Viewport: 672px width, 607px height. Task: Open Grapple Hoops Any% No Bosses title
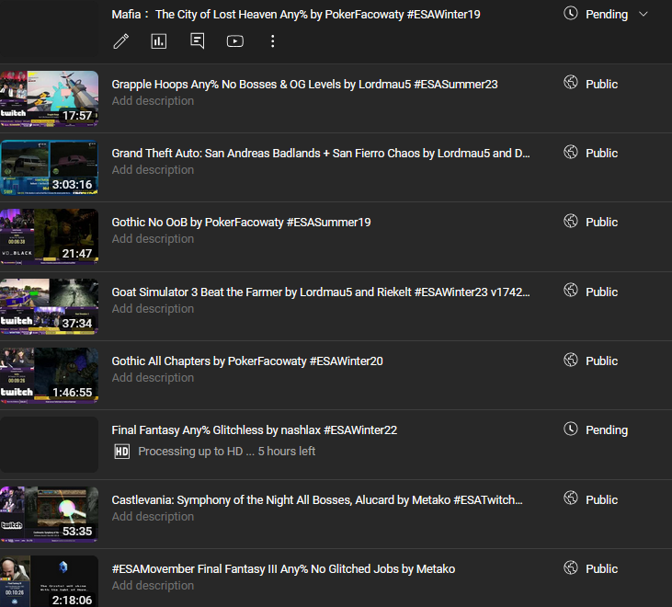[304, 84]
